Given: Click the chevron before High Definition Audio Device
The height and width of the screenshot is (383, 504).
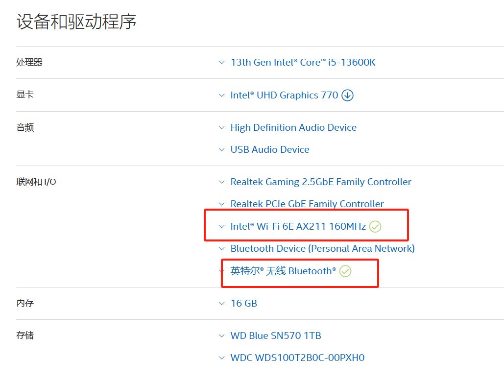Looking at the screenshot, I should pos(221,127).
